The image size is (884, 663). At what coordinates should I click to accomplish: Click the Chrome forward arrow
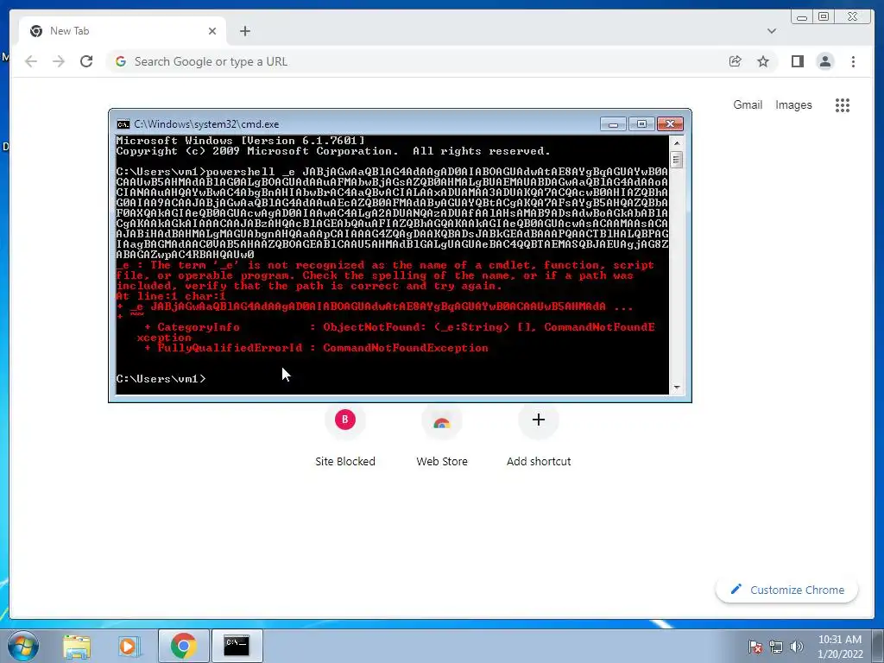59,61
